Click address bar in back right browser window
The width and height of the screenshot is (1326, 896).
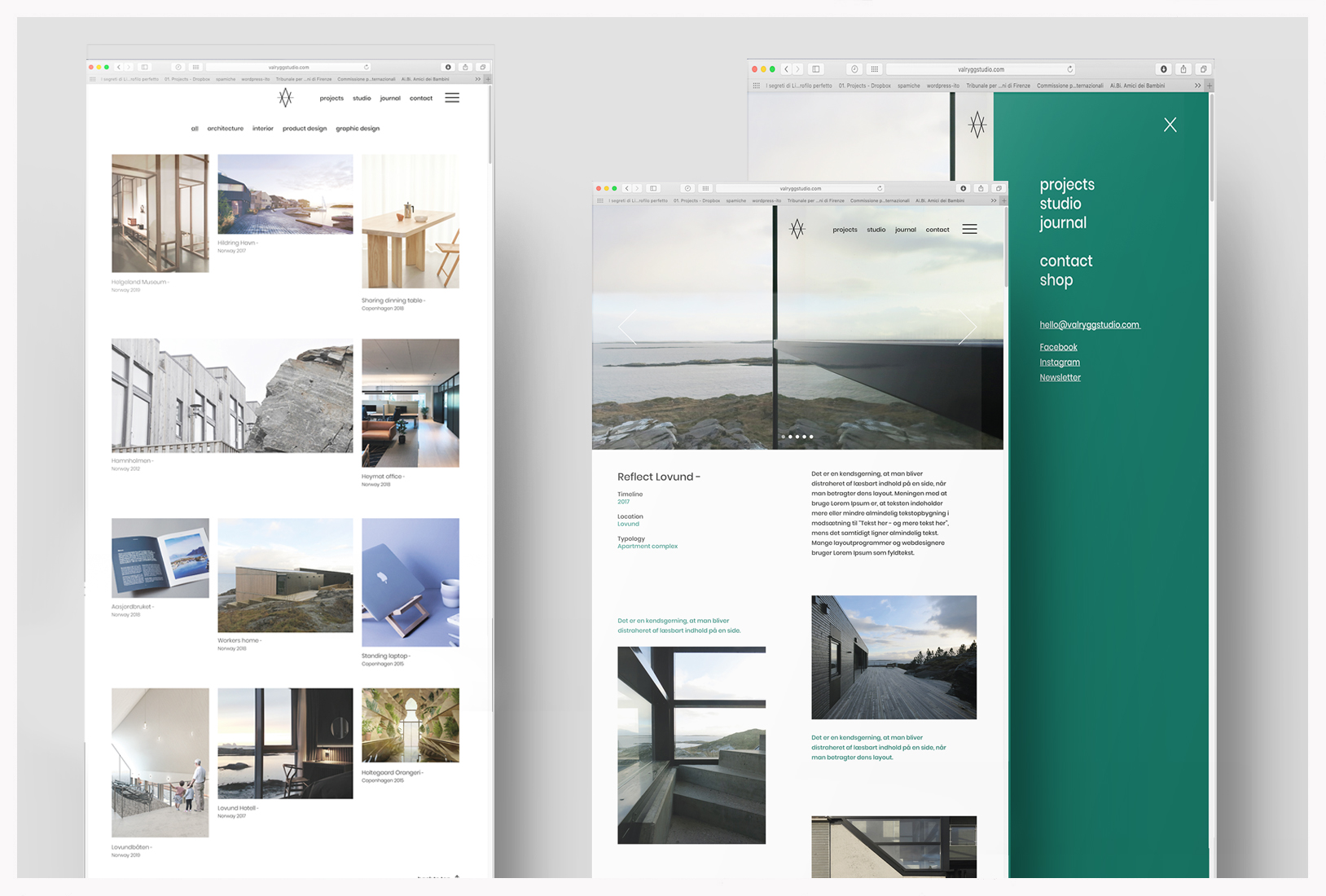click(x=981, y=69)
